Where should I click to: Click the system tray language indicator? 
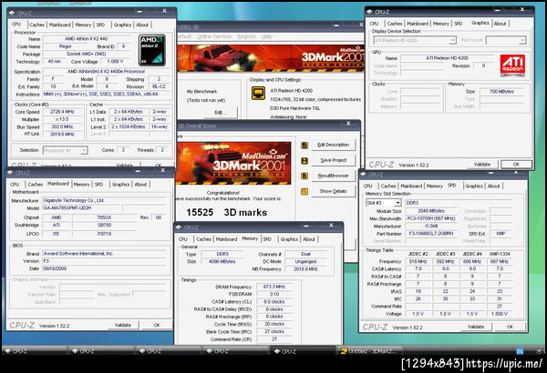(x=520, y=351)
